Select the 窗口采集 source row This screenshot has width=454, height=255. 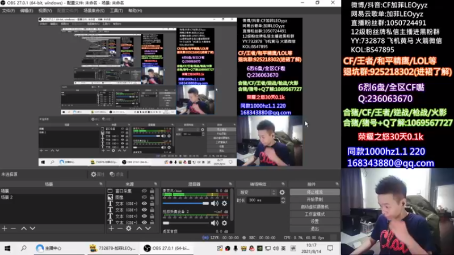[131, 191]
